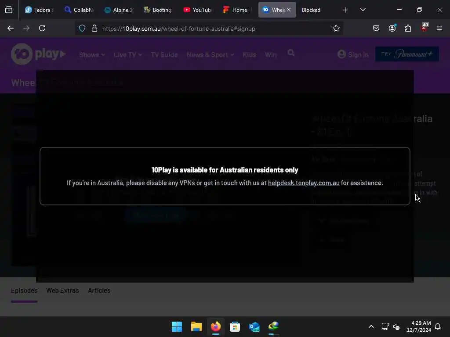Select the Articles tab
The image size is (450, 337).
99,290
